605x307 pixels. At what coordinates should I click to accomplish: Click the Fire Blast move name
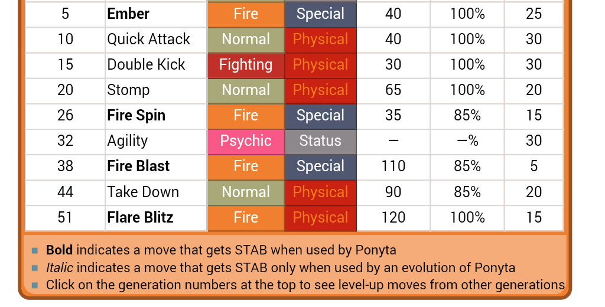(x=138, y=166)
